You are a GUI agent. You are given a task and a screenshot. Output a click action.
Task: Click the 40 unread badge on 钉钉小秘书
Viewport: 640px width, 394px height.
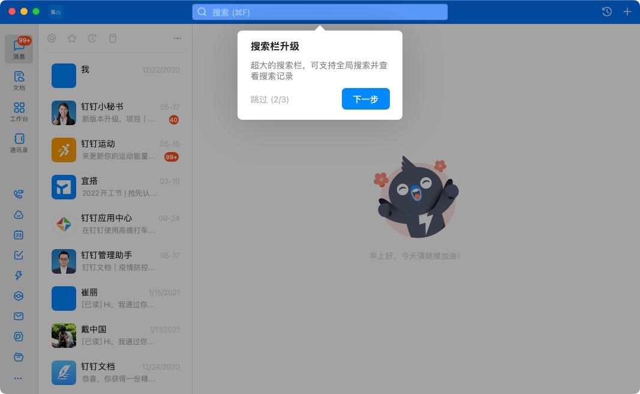pyautogui.click(x=173, y=120)
